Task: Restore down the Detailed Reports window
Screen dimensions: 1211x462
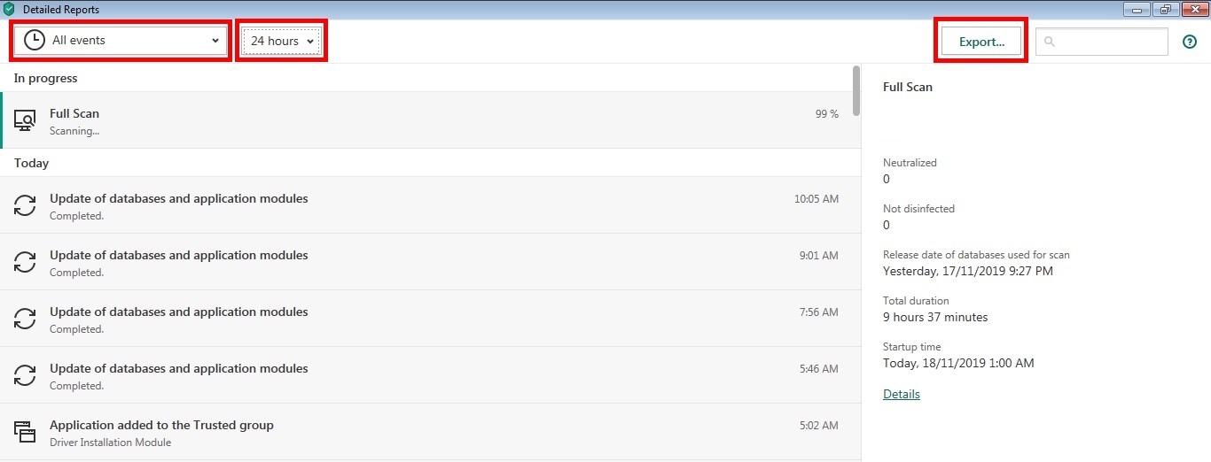Action: pos(1166,10)
